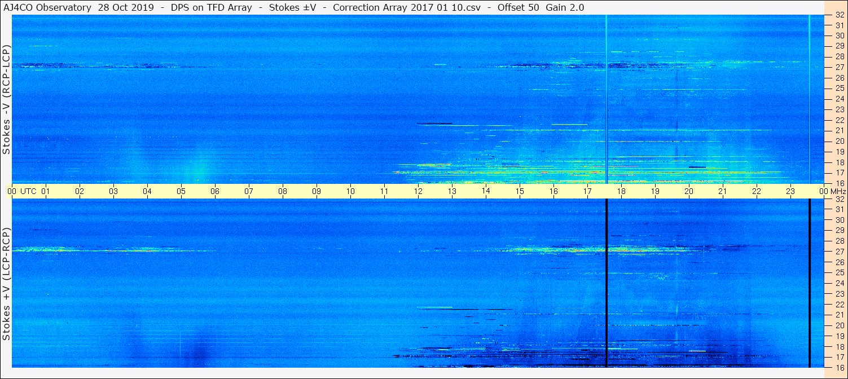
Task: Click the 32 MHz tick of lower Stokes +V panel
Action: pyautogui.click(x=839, y=199)
